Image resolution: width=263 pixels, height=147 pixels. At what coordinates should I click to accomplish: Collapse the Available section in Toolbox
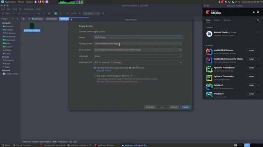coord(205,45)
